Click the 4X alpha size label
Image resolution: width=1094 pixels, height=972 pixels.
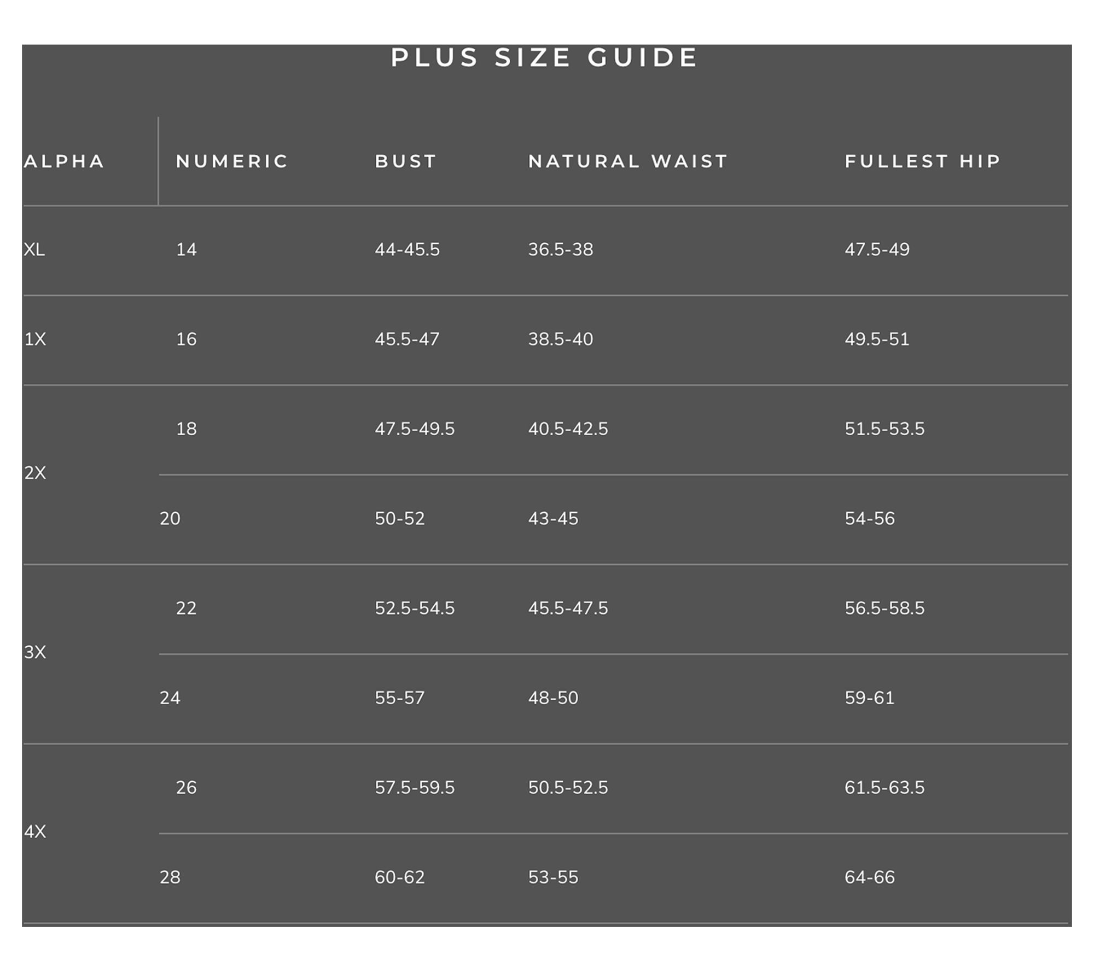(35, 832)
